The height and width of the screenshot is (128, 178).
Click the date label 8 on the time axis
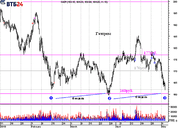[43, 124]
